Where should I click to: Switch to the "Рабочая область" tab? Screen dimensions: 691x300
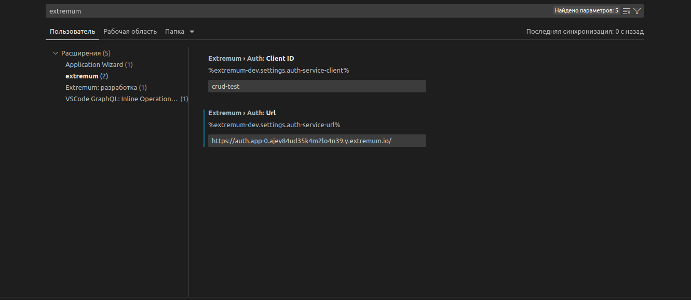coord(130,31)
